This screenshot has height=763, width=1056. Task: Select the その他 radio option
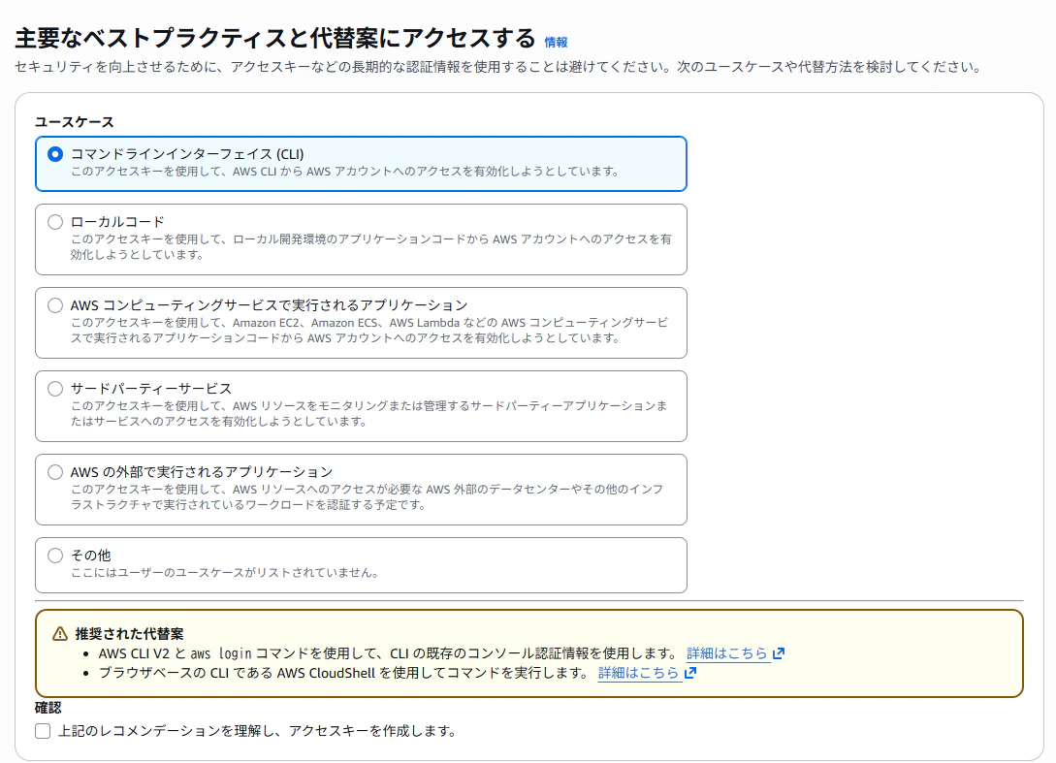(55, 556)
